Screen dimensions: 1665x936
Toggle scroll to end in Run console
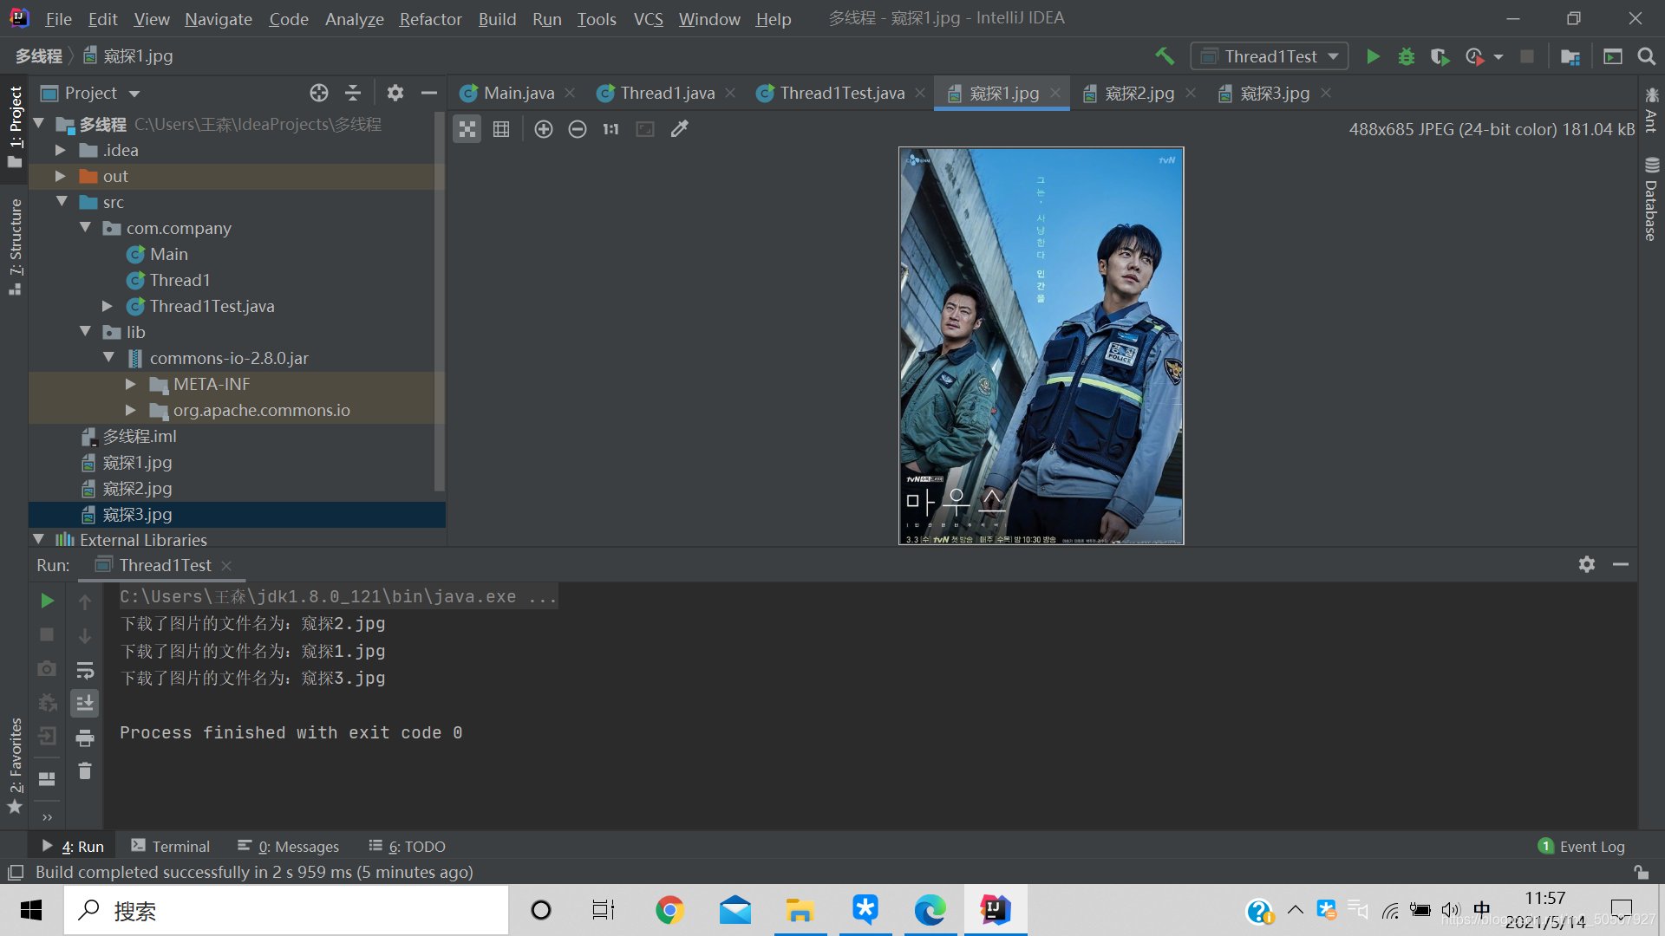point(85,703)
